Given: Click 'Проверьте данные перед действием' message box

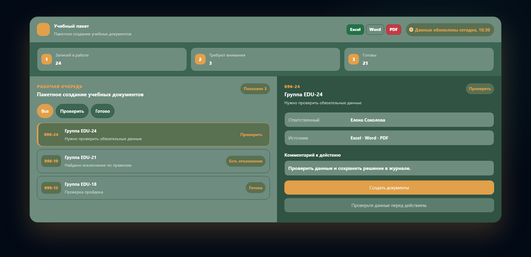Looking at the screenshot, I should tap(389, 205).
